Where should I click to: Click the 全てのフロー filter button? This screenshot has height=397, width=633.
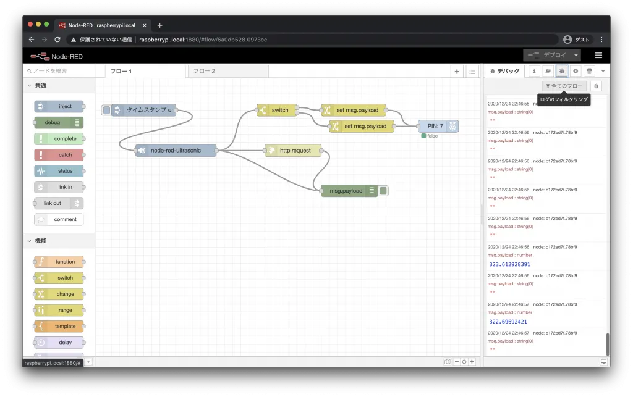564,86
